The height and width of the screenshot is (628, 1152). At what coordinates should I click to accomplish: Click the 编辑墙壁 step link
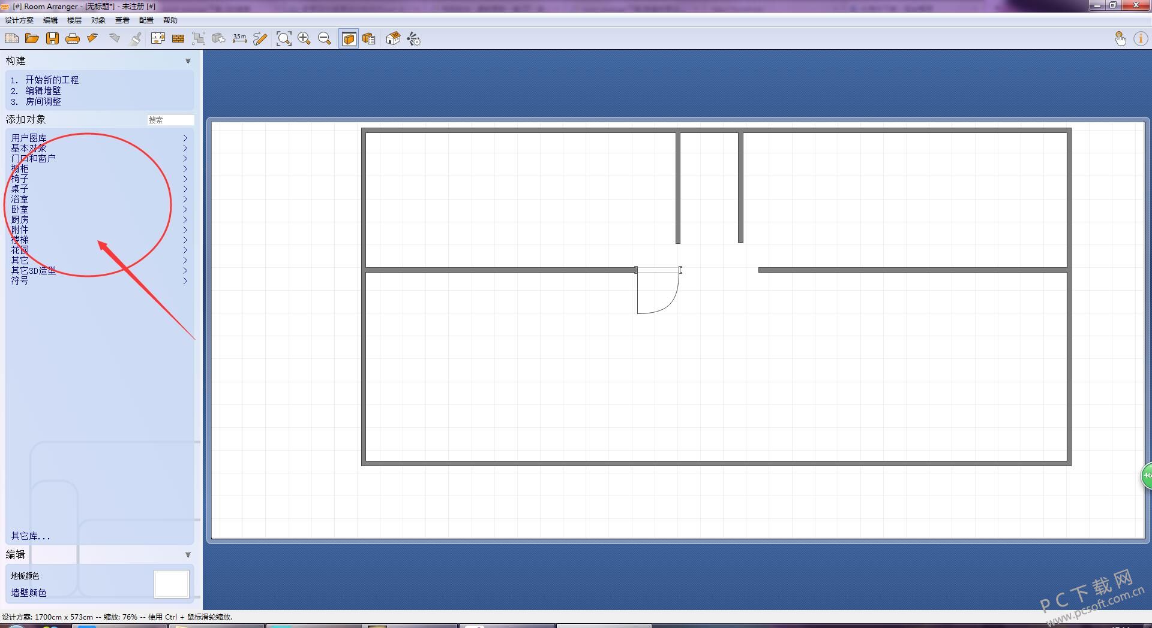coord(43,90)
